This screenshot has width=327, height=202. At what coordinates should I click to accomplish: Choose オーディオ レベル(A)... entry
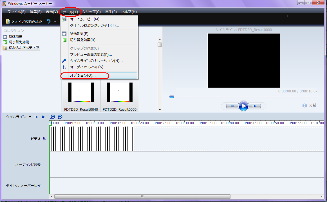tap(99, 67)
